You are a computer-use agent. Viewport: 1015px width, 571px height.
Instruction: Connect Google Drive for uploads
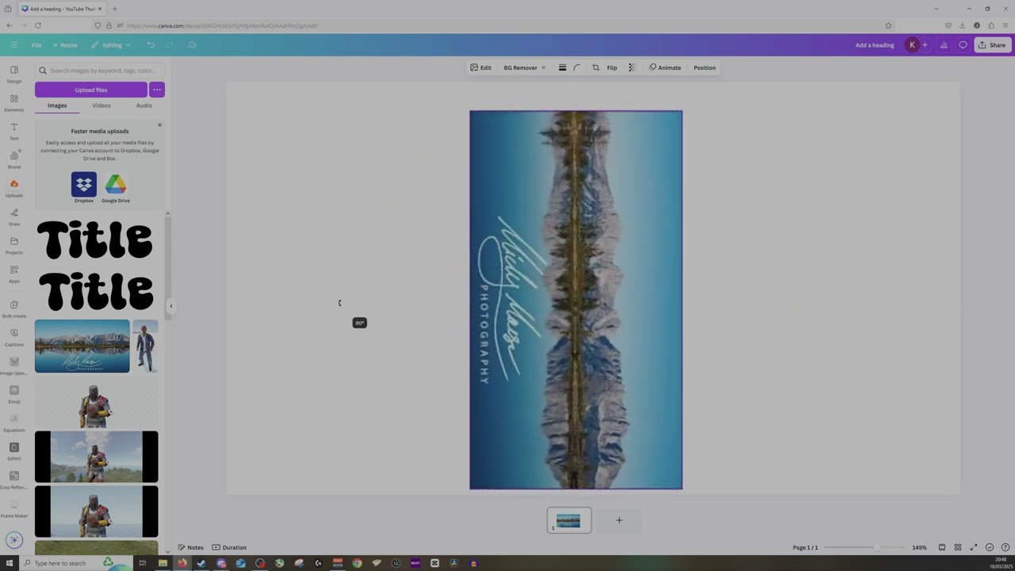coord(116,187)
